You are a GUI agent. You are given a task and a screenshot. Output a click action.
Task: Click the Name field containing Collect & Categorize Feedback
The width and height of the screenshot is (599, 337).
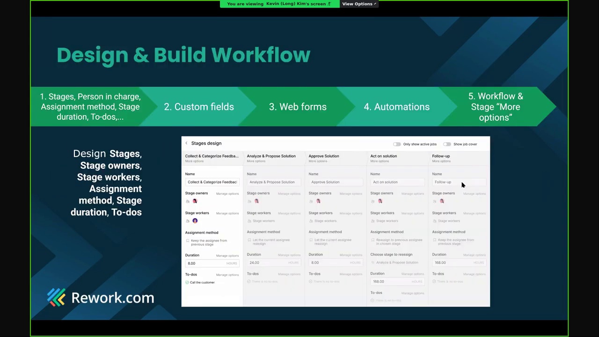coord(212,182)
